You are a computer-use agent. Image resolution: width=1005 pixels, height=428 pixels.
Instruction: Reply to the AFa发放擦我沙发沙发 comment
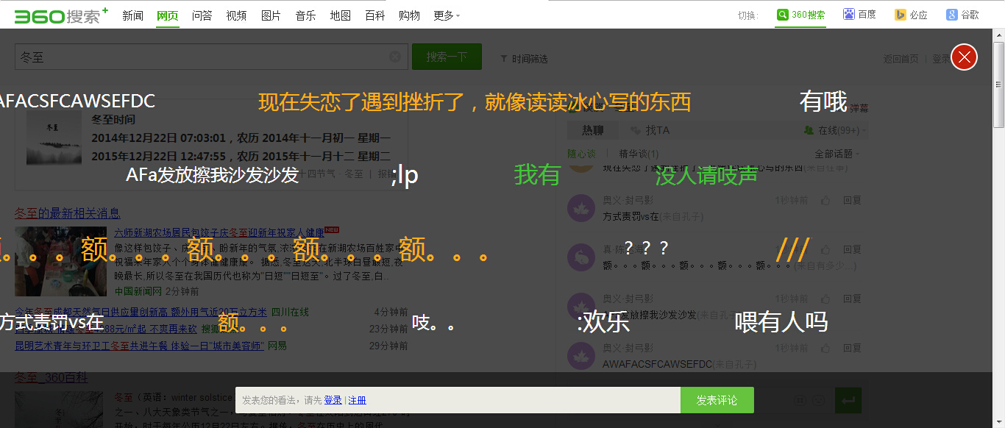(852, 299)
